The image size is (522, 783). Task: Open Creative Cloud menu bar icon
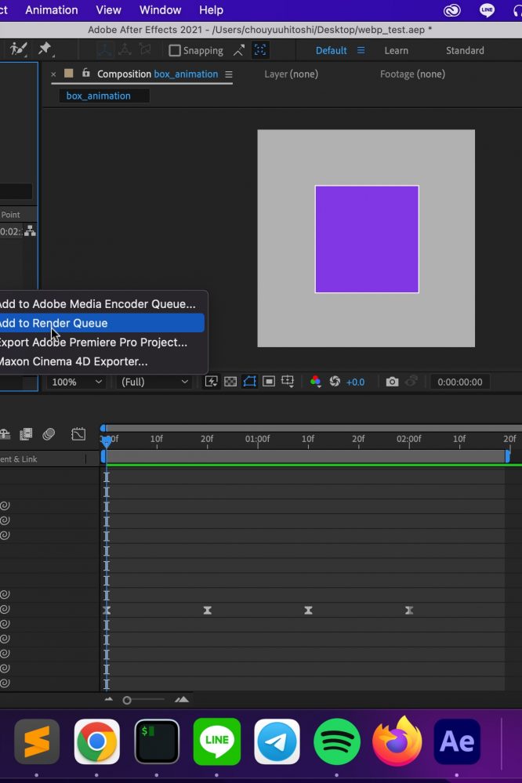click(x=451, y=10)
